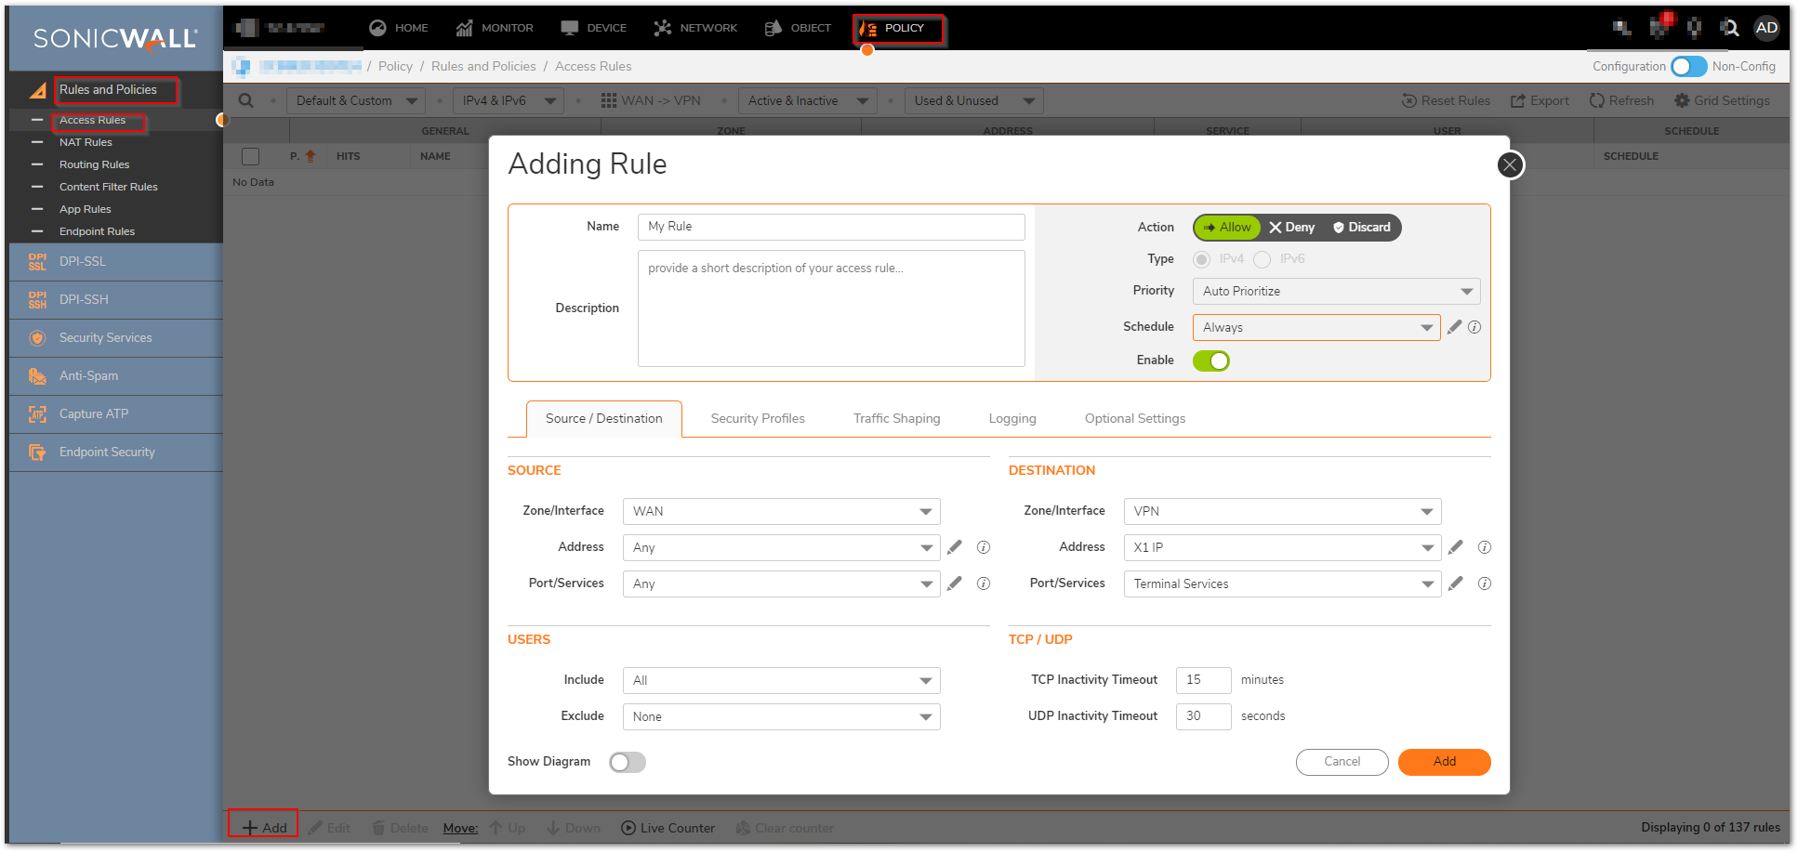Switch to the Security Profiles tab
The width and height of the screenshot is (1798, 852).
click(758, 418)
